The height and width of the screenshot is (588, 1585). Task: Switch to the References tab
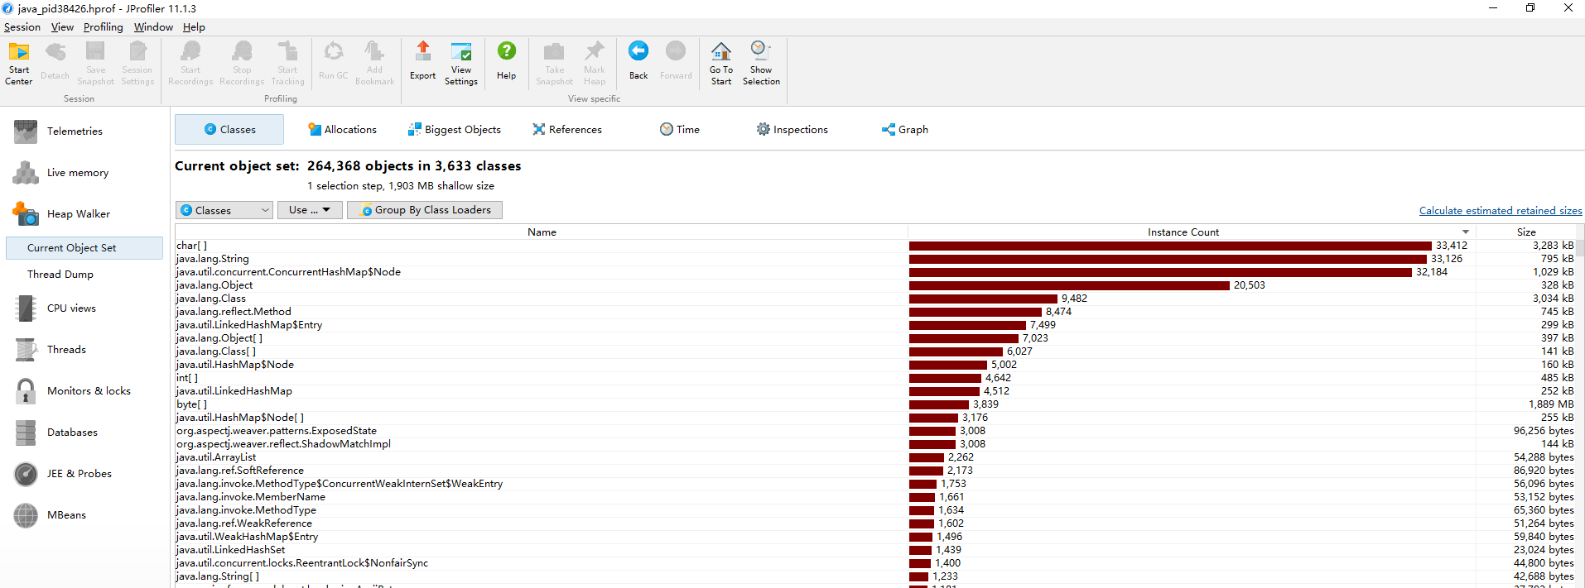[x=567, y=130]
